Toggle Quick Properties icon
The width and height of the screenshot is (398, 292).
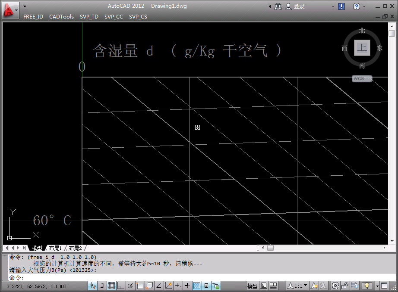206,286
